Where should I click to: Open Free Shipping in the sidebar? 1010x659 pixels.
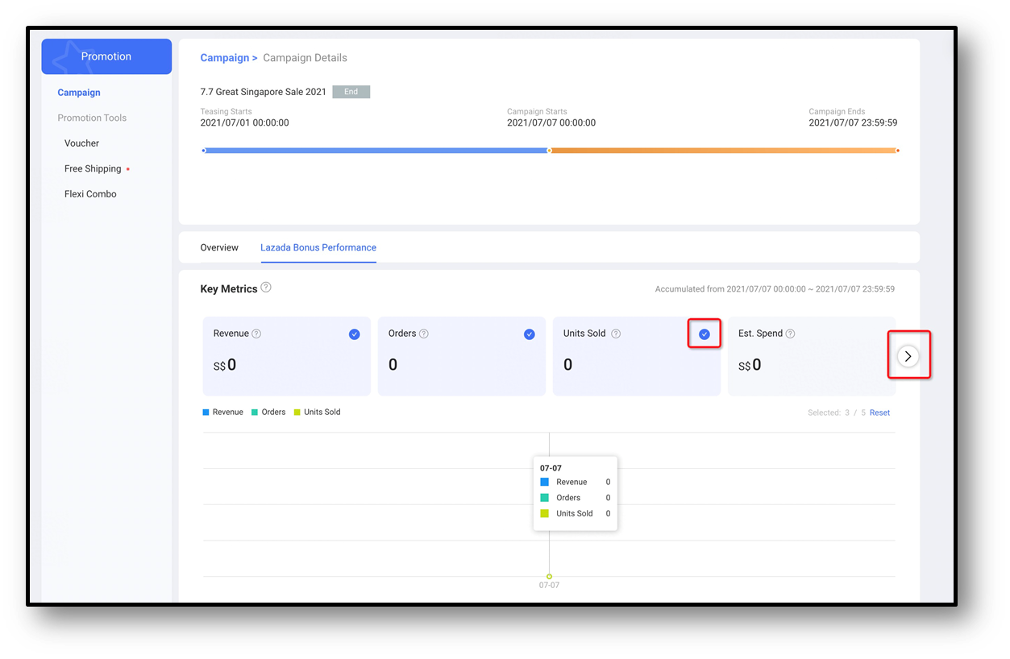93,169
